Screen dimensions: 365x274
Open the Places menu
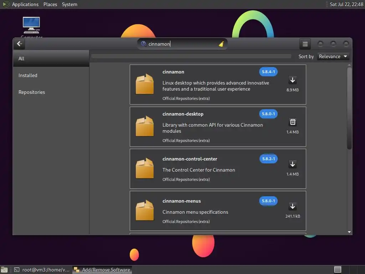click(x=50, y=4)
